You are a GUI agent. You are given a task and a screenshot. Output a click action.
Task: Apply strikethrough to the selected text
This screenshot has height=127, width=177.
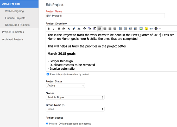(64, 28)
